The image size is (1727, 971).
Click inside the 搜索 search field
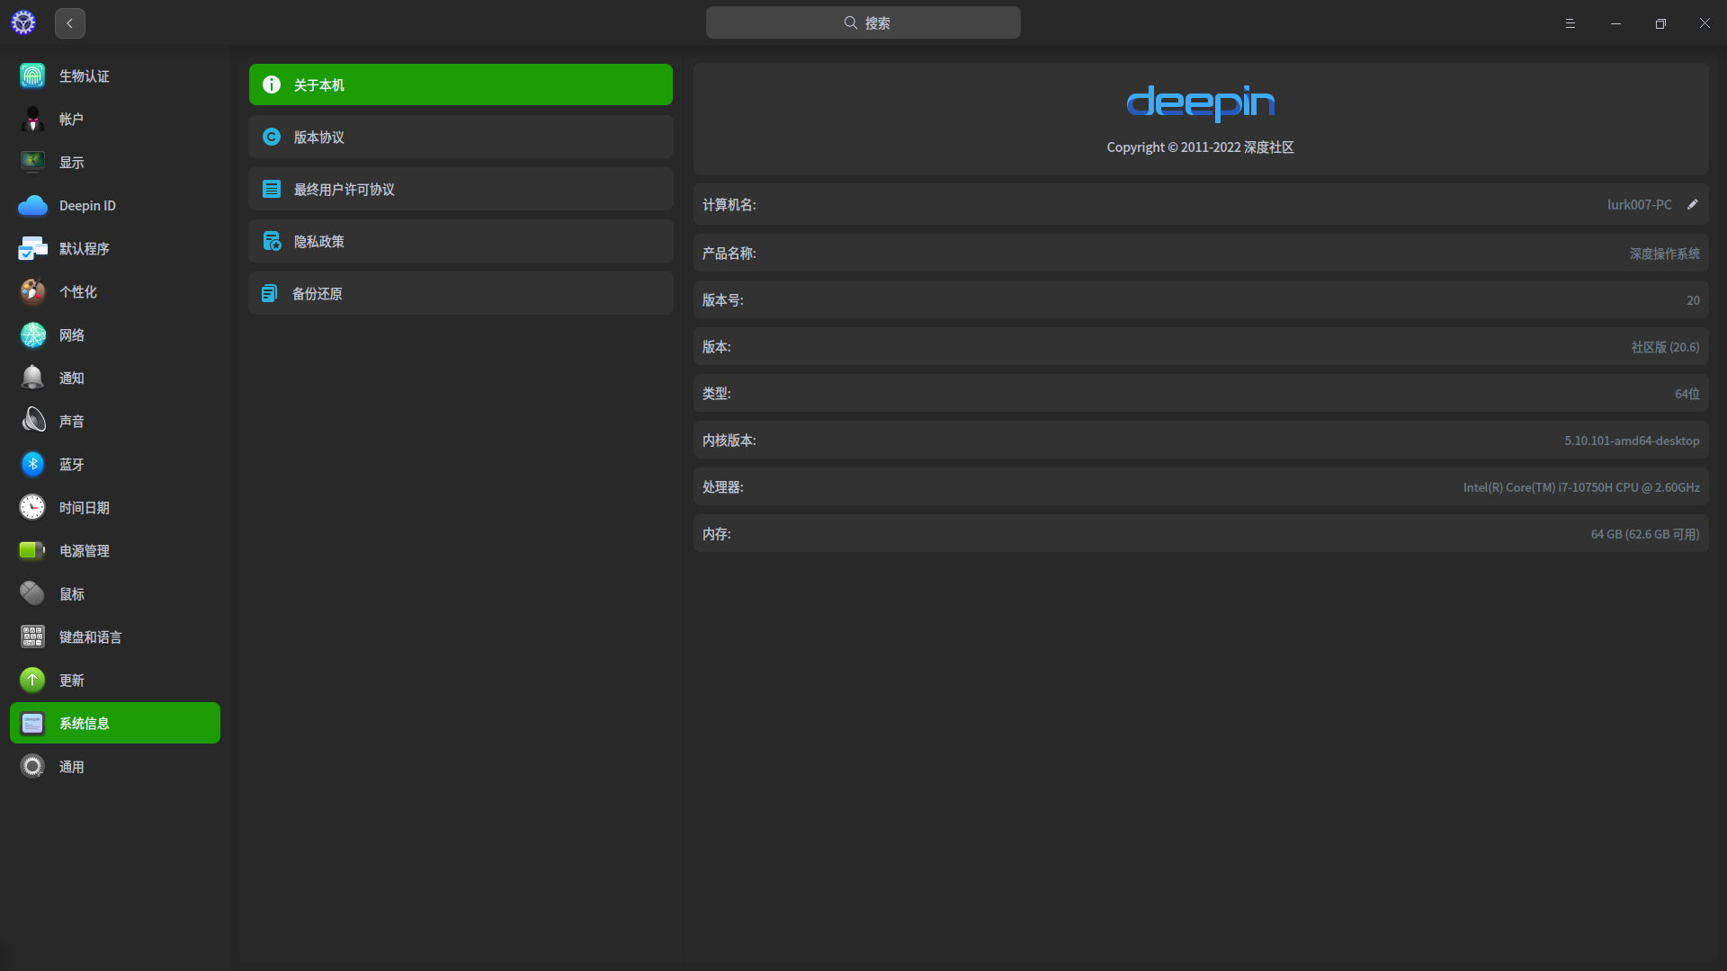pyautogui.click(x=862, y=22)
